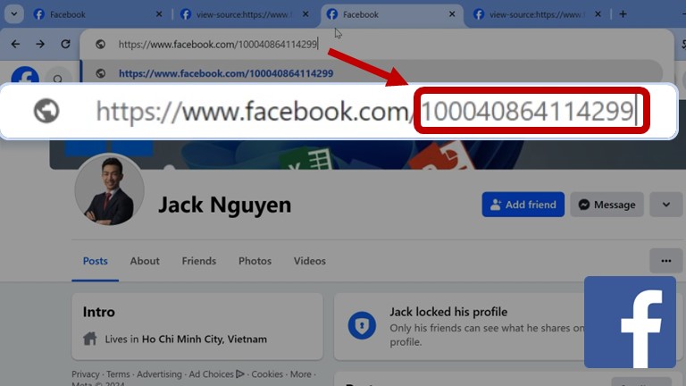Select the URL suggestion in the dropdown
Viewport: 686px width, 386px height.
click(372, 73)
